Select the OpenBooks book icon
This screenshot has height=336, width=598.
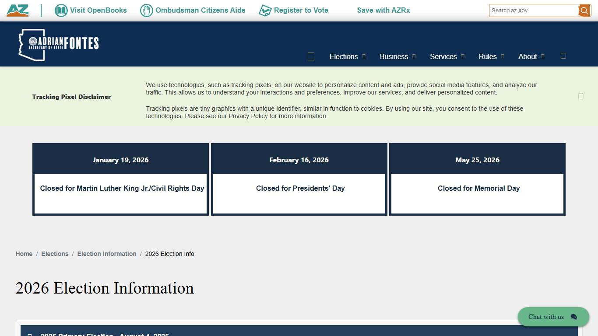[61, 10]
